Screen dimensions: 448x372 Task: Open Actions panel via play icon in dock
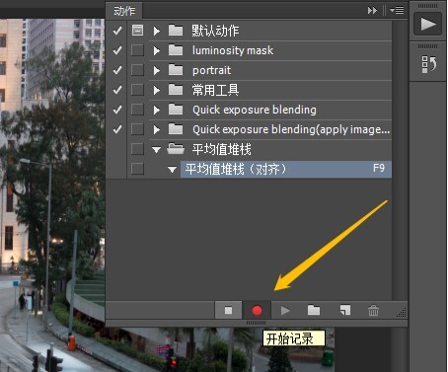[x=427, y=24]
